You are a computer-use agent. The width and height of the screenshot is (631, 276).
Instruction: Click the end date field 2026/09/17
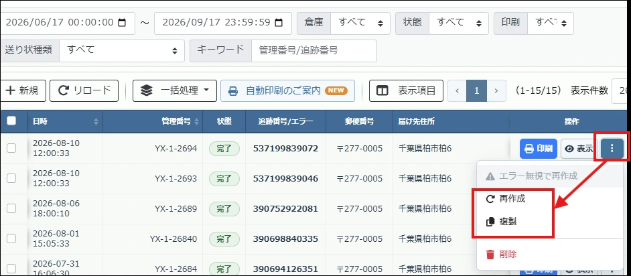click(223, 23)
